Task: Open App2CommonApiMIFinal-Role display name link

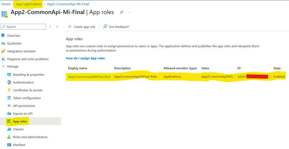Action: point(89,77)
